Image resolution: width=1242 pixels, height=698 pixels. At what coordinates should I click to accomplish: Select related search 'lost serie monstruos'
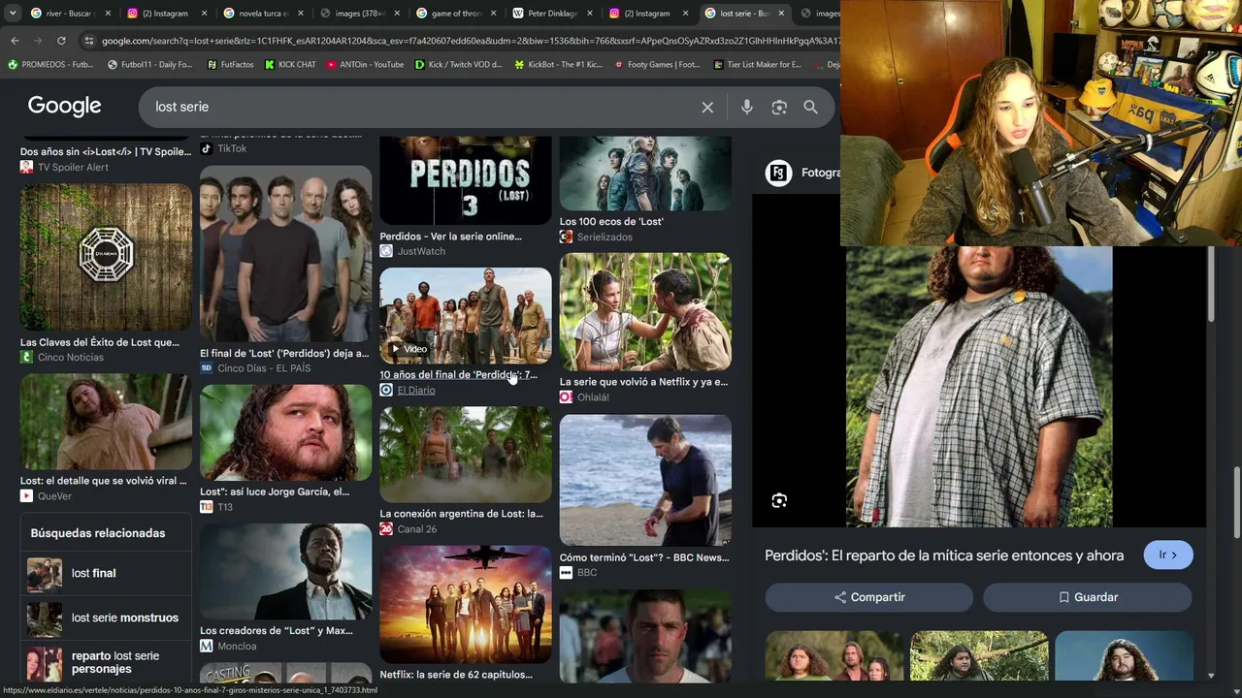pos(106,619)
